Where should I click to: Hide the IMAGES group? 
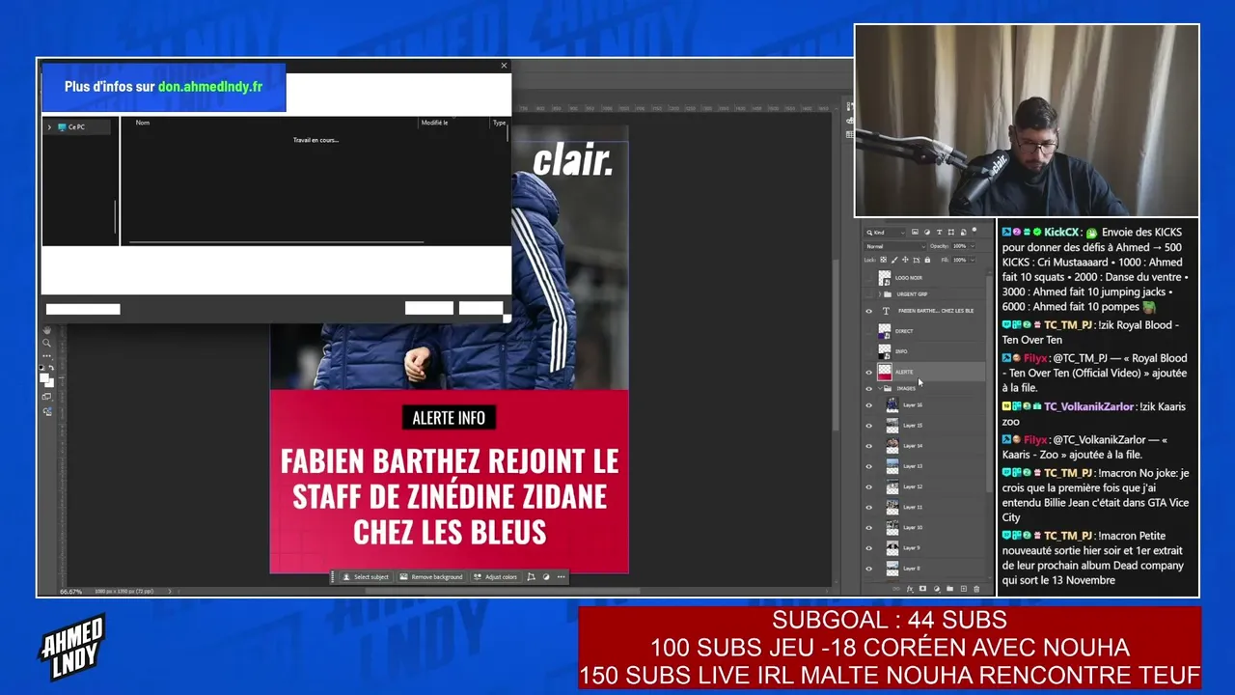click(868, 388)
